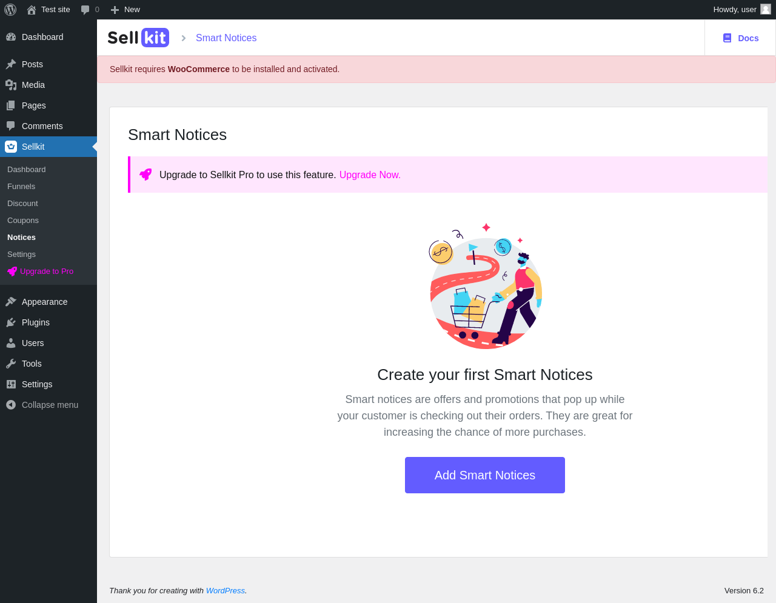Click the Docs book icon
The height and width of the screenshot is (603, 776).
coord(727,38)
